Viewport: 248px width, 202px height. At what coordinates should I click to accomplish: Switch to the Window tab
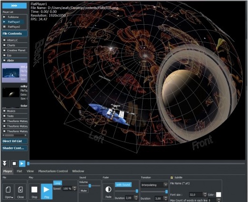(x=78, y=171)
